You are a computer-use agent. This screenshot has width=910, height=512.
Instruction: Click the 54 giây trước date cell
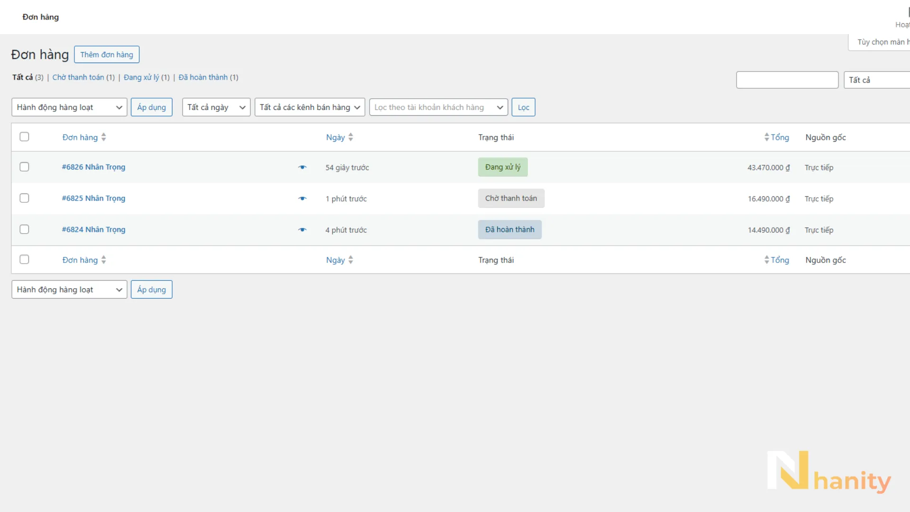[347, 167]
